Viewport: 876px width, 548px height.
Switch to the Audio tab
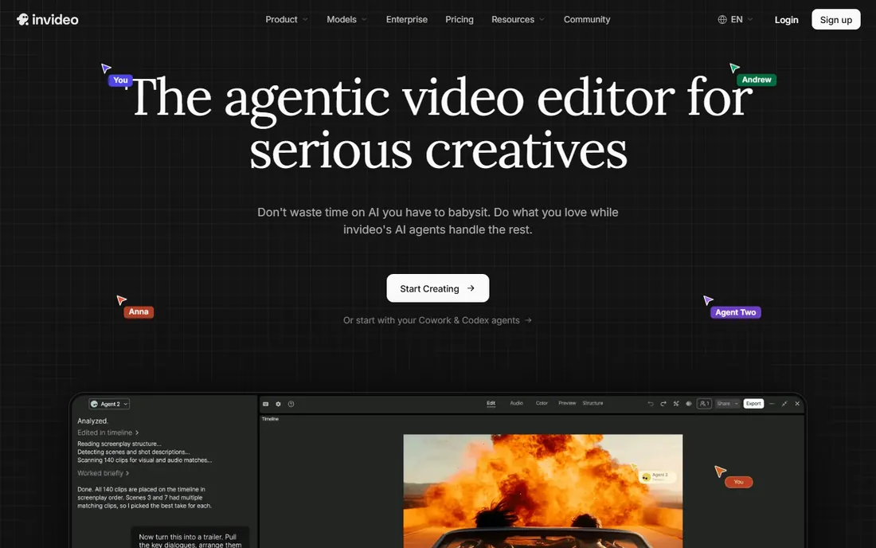(x=516, y=403)
